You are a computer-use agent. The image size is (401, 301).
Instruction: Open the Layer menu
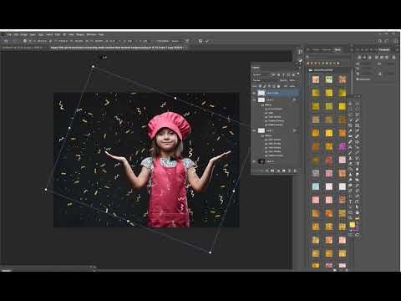pyautogui.click(x=33, y=34)
